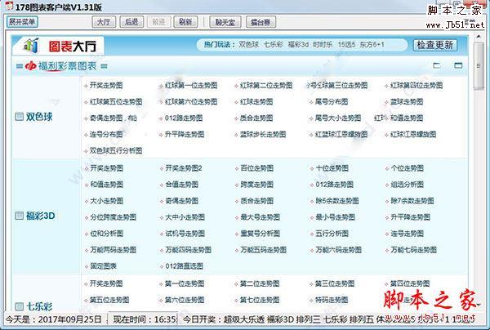Viewport: 490px width, 330px height.
Task: Open 大小走势图 link
Action: pos(106,201)
